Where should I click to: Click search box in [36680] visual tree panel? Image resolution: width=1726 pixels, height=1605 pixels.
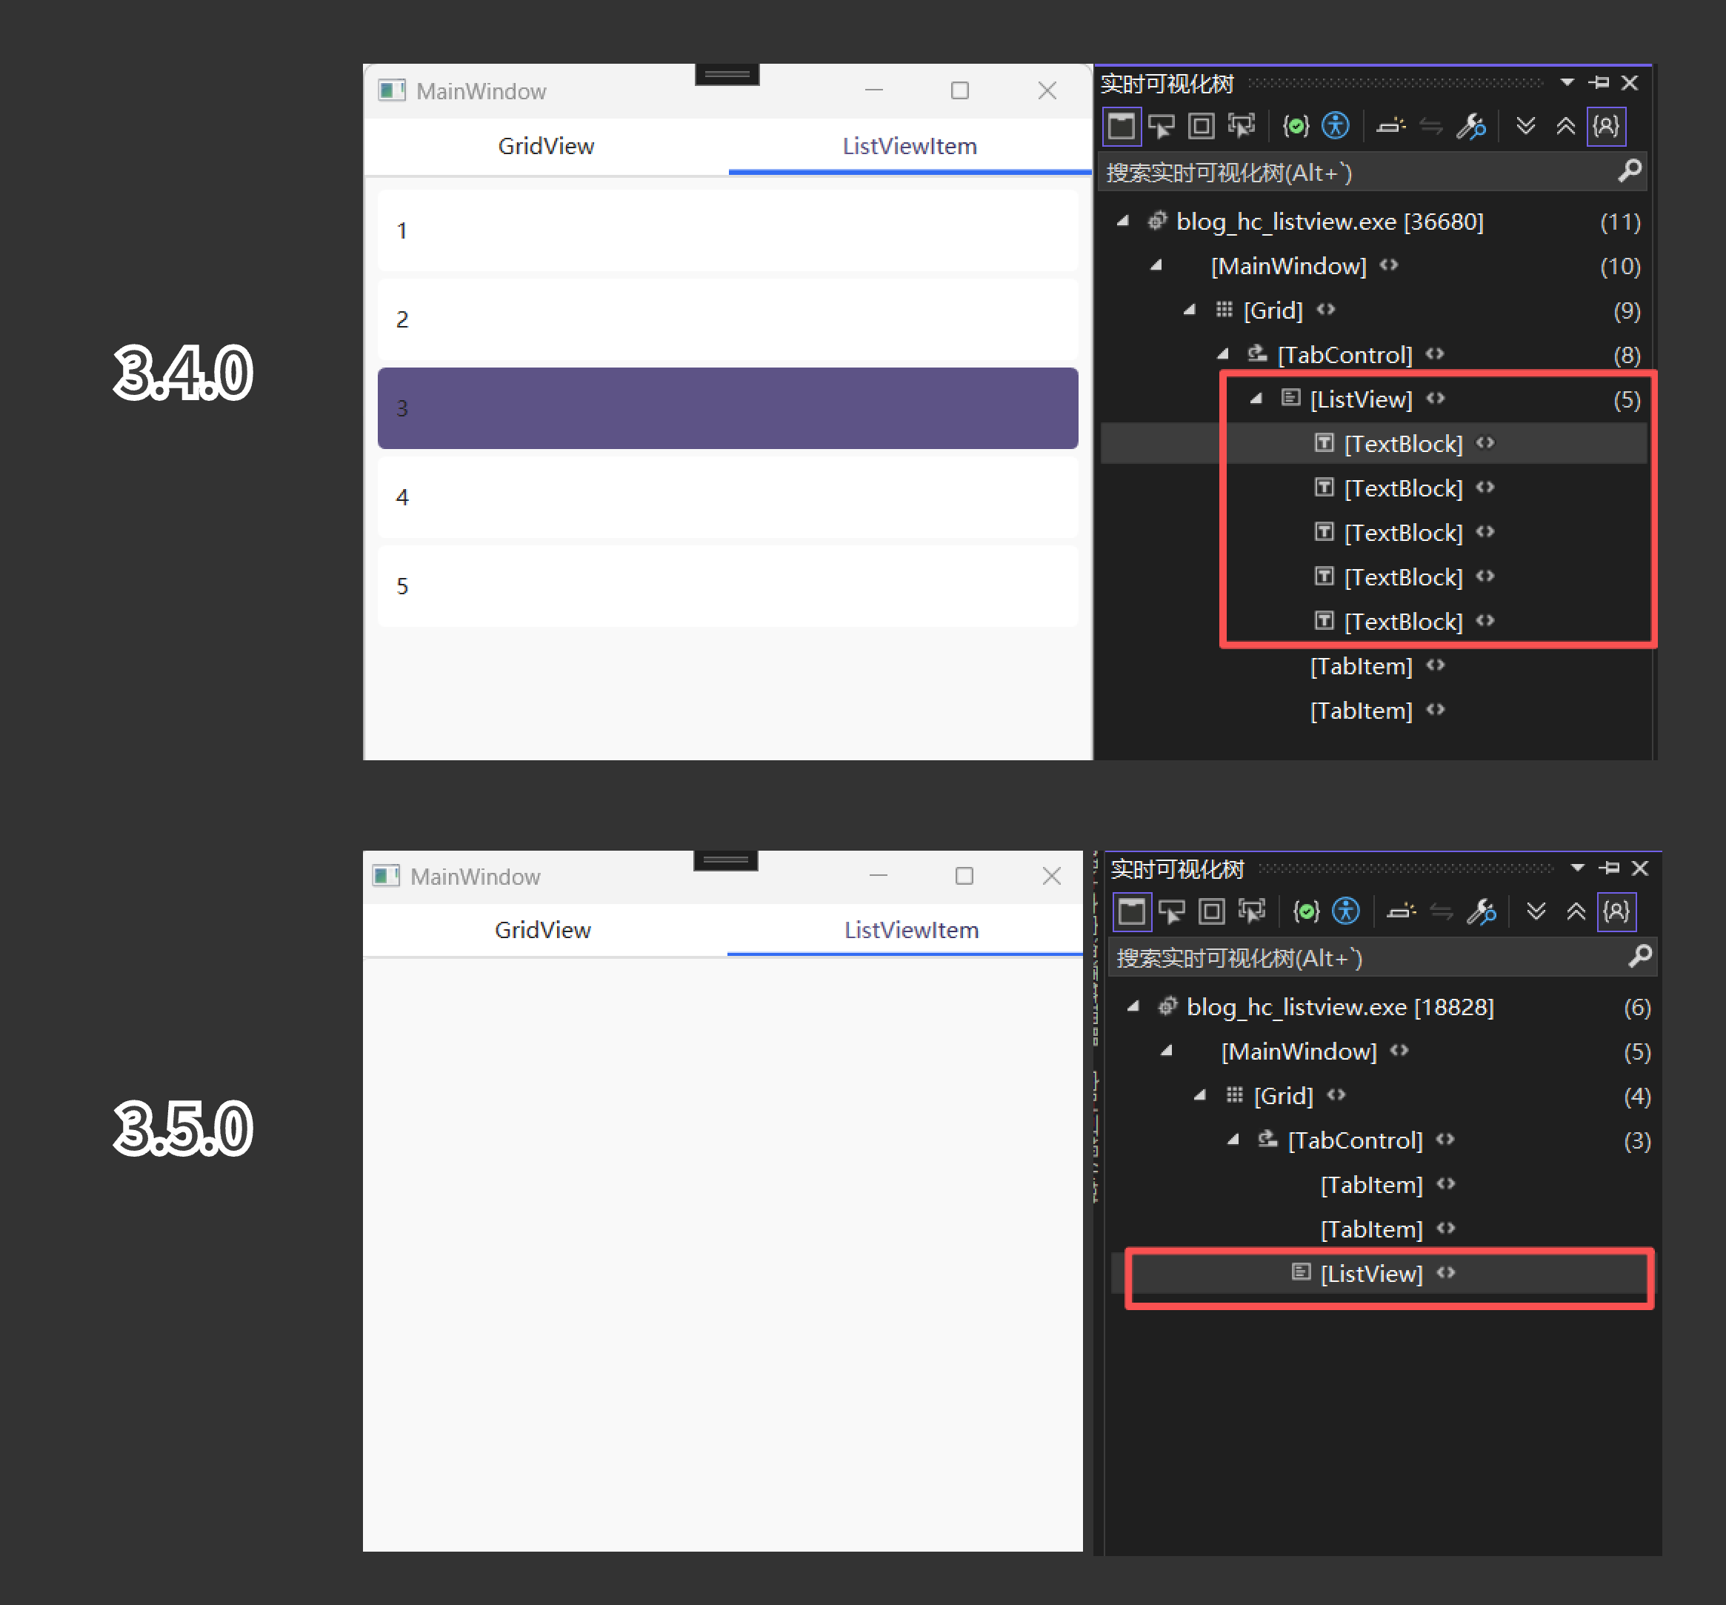pyautogui.click(x=1354, y=173)
